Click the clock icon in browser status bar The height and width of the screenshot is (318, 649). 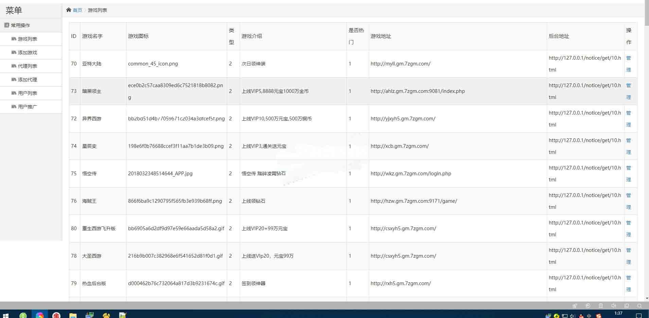pyautogui.click(x=588, y=305)
